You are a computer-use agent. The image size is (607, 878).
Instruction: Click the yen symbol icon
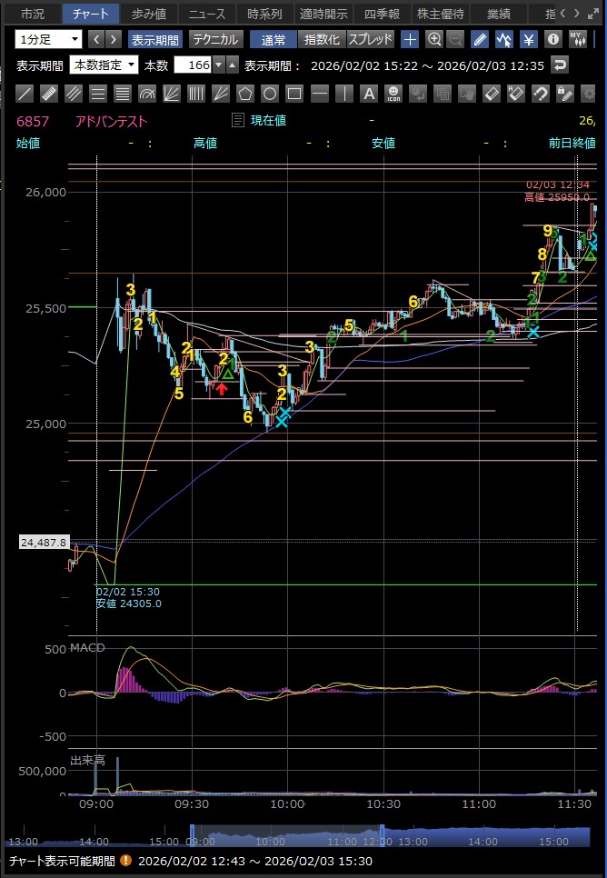[x=528, y=39]
